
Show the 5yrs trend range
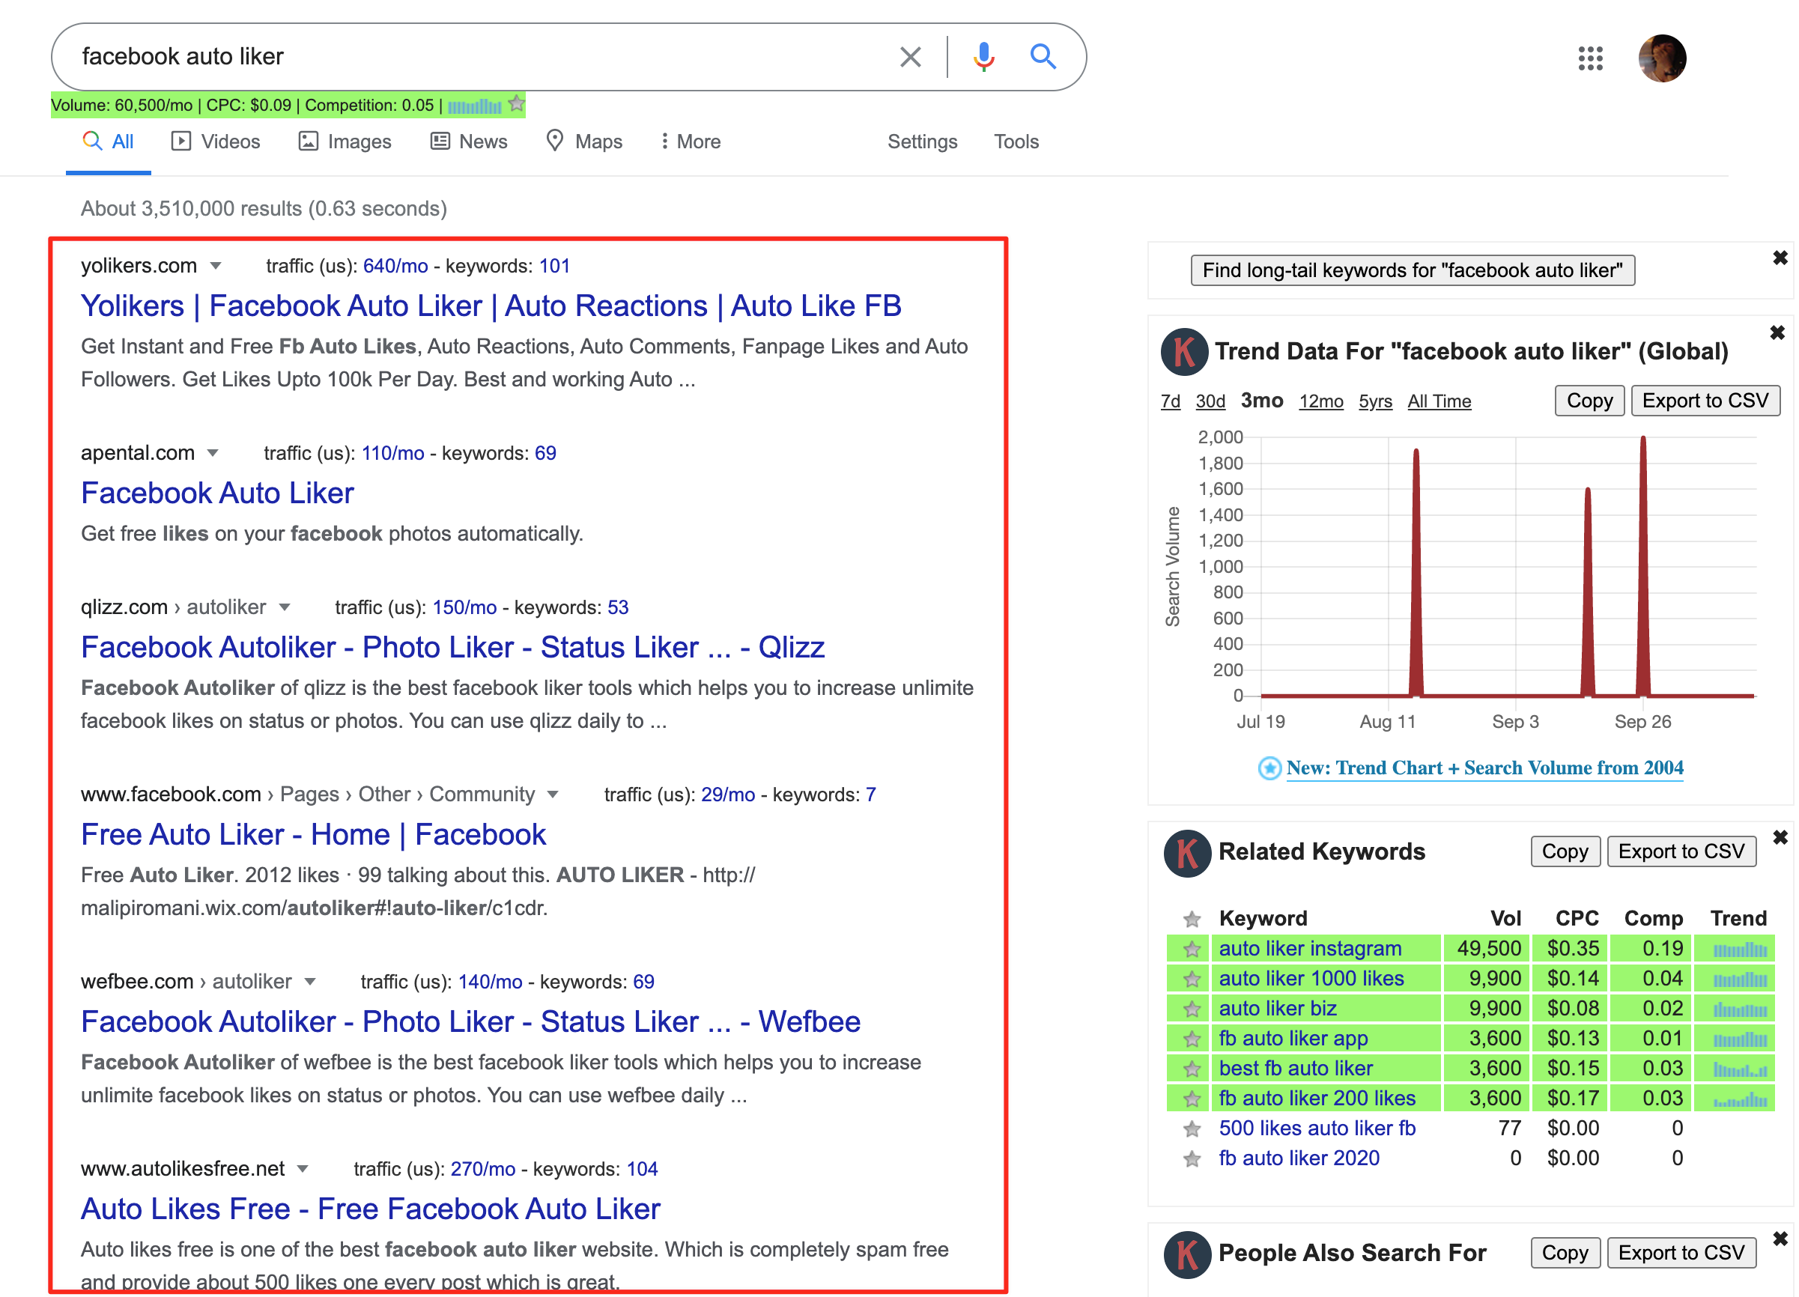pos(1375,401)
